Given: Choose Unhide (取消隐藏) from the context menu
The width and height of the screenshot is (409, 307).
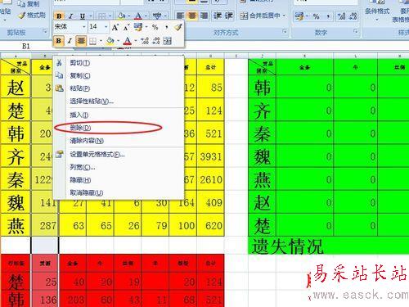Looking at the screenshot, I should pos(119,192).
